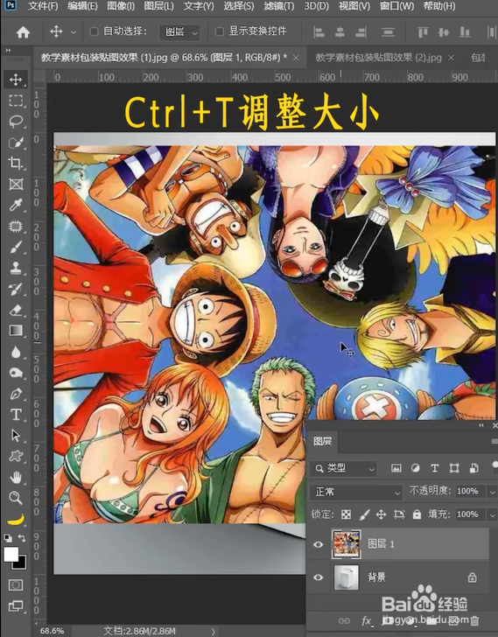Select the Path Selection tool
This screenshot has height=637, width=498.
coord(16,436)
